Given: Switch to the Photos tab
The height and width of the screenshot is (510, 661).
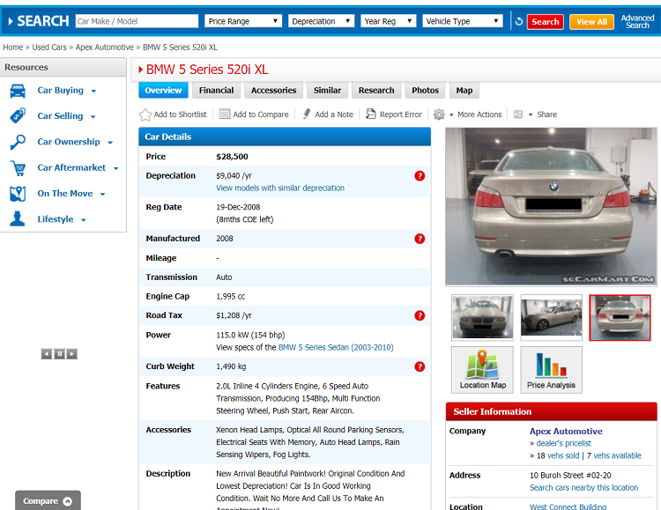Looking at the screenshot, I should click(425, 90).
